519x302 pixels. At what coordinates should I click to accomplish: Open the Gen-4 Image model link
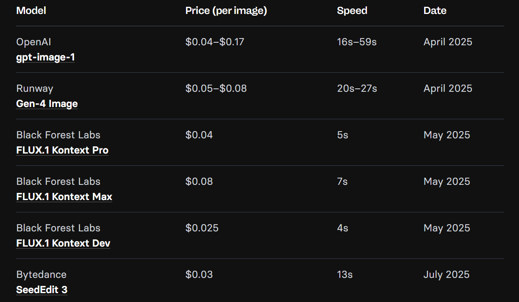pos(47,104)
